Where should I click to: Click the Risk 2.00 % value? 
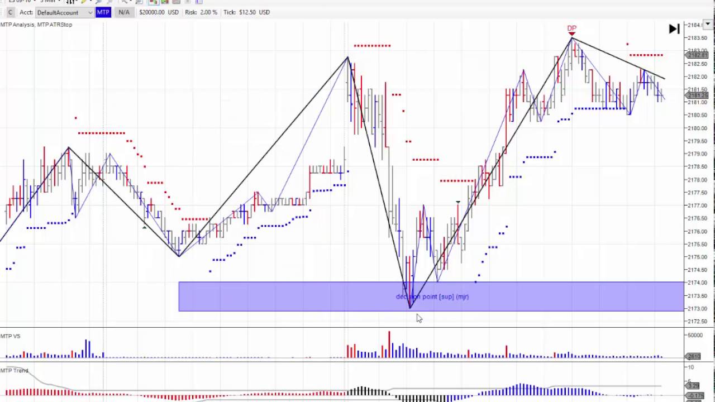201,12
